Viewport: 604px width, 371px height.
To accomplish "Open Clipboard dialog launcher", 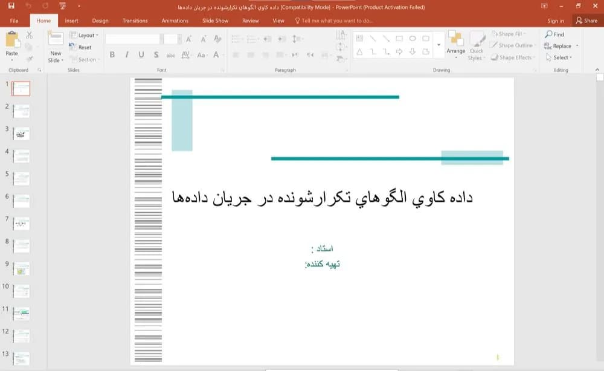I will pyautogui.click(x=39, y=70).
